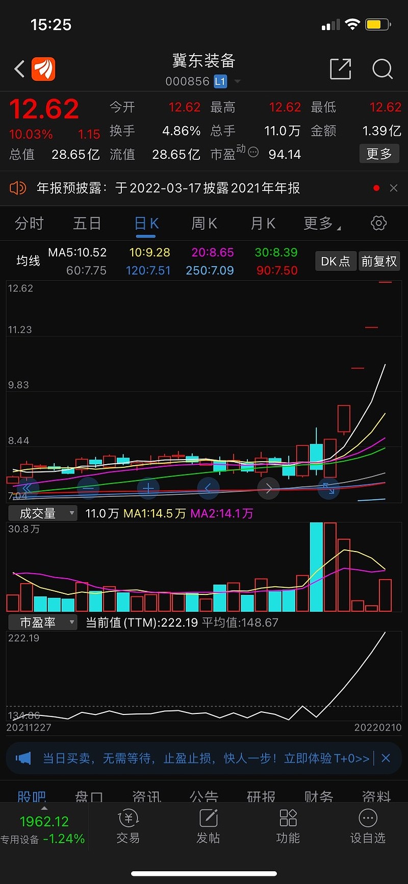Open the search magnifier icon
This screenshot has height=884, width=408.
pyautogui.click(x=382, y=69)
